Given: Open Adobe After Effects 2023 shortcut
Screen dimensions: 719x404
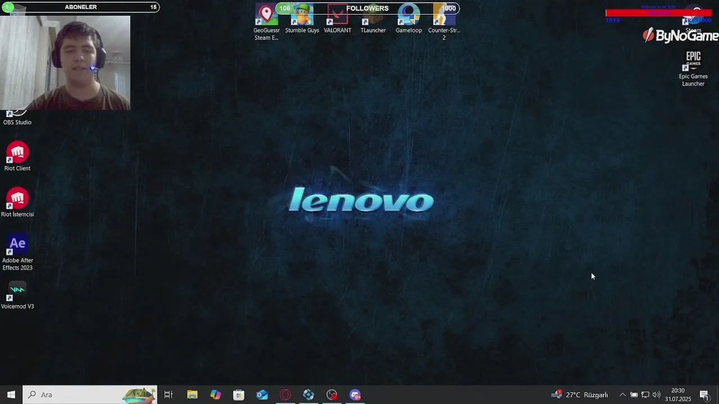Looking at the screenshot, I should point(17,252).
